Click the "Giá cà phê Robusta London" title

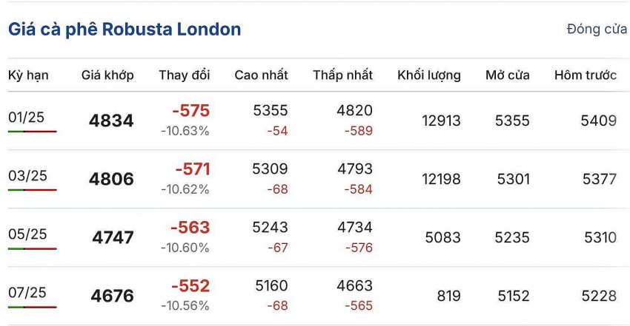[x=125, y=30]
